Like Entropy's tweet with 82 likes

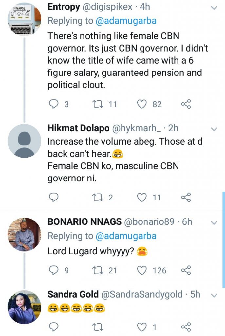(x=141, y=104)
